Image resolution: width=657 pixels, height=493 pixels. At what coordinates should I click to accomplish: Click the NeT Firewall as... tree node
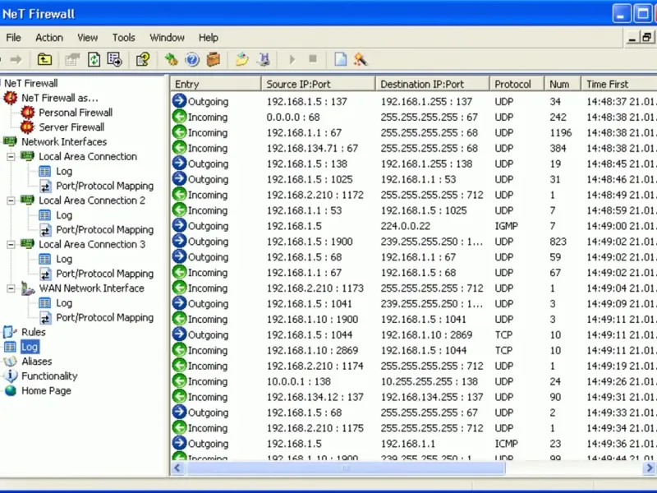pos(60,98)
